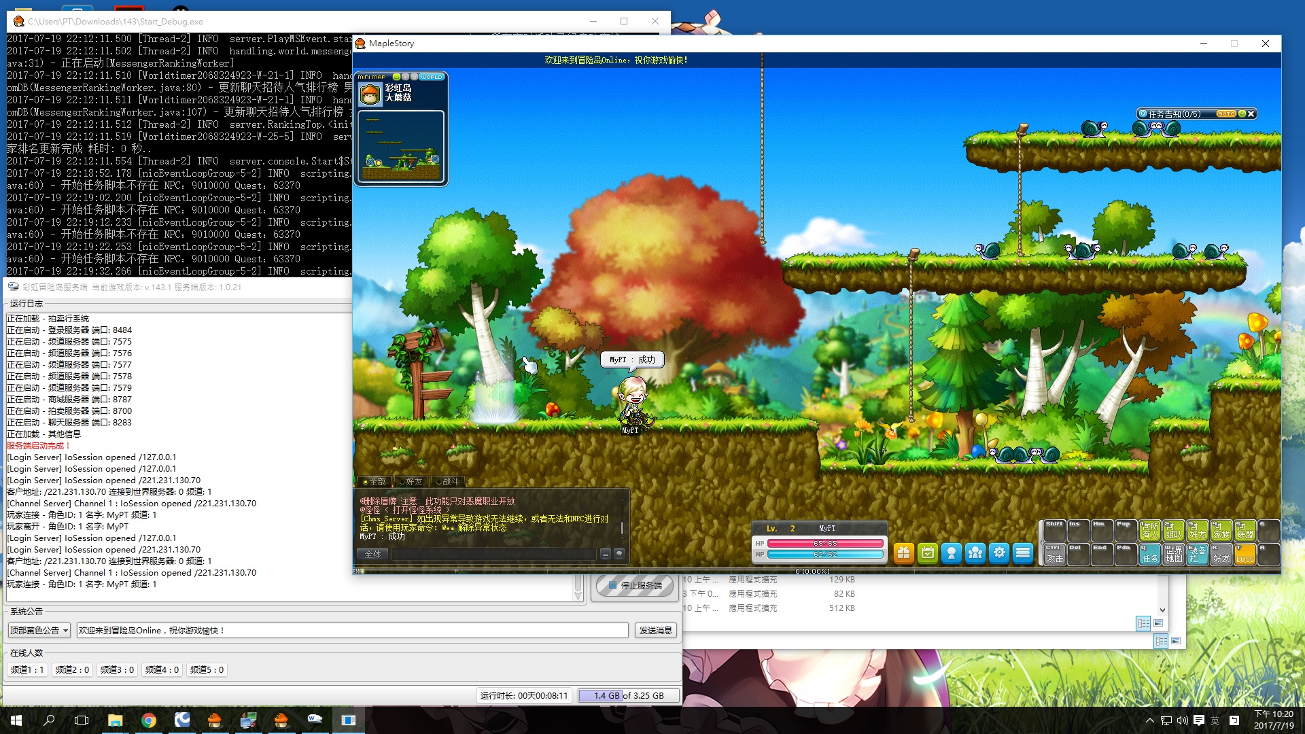Click the 对联盟 alliance-chat quickslot
Image resolution: width=1305 pixels, height=734 pixels.
1245,530
